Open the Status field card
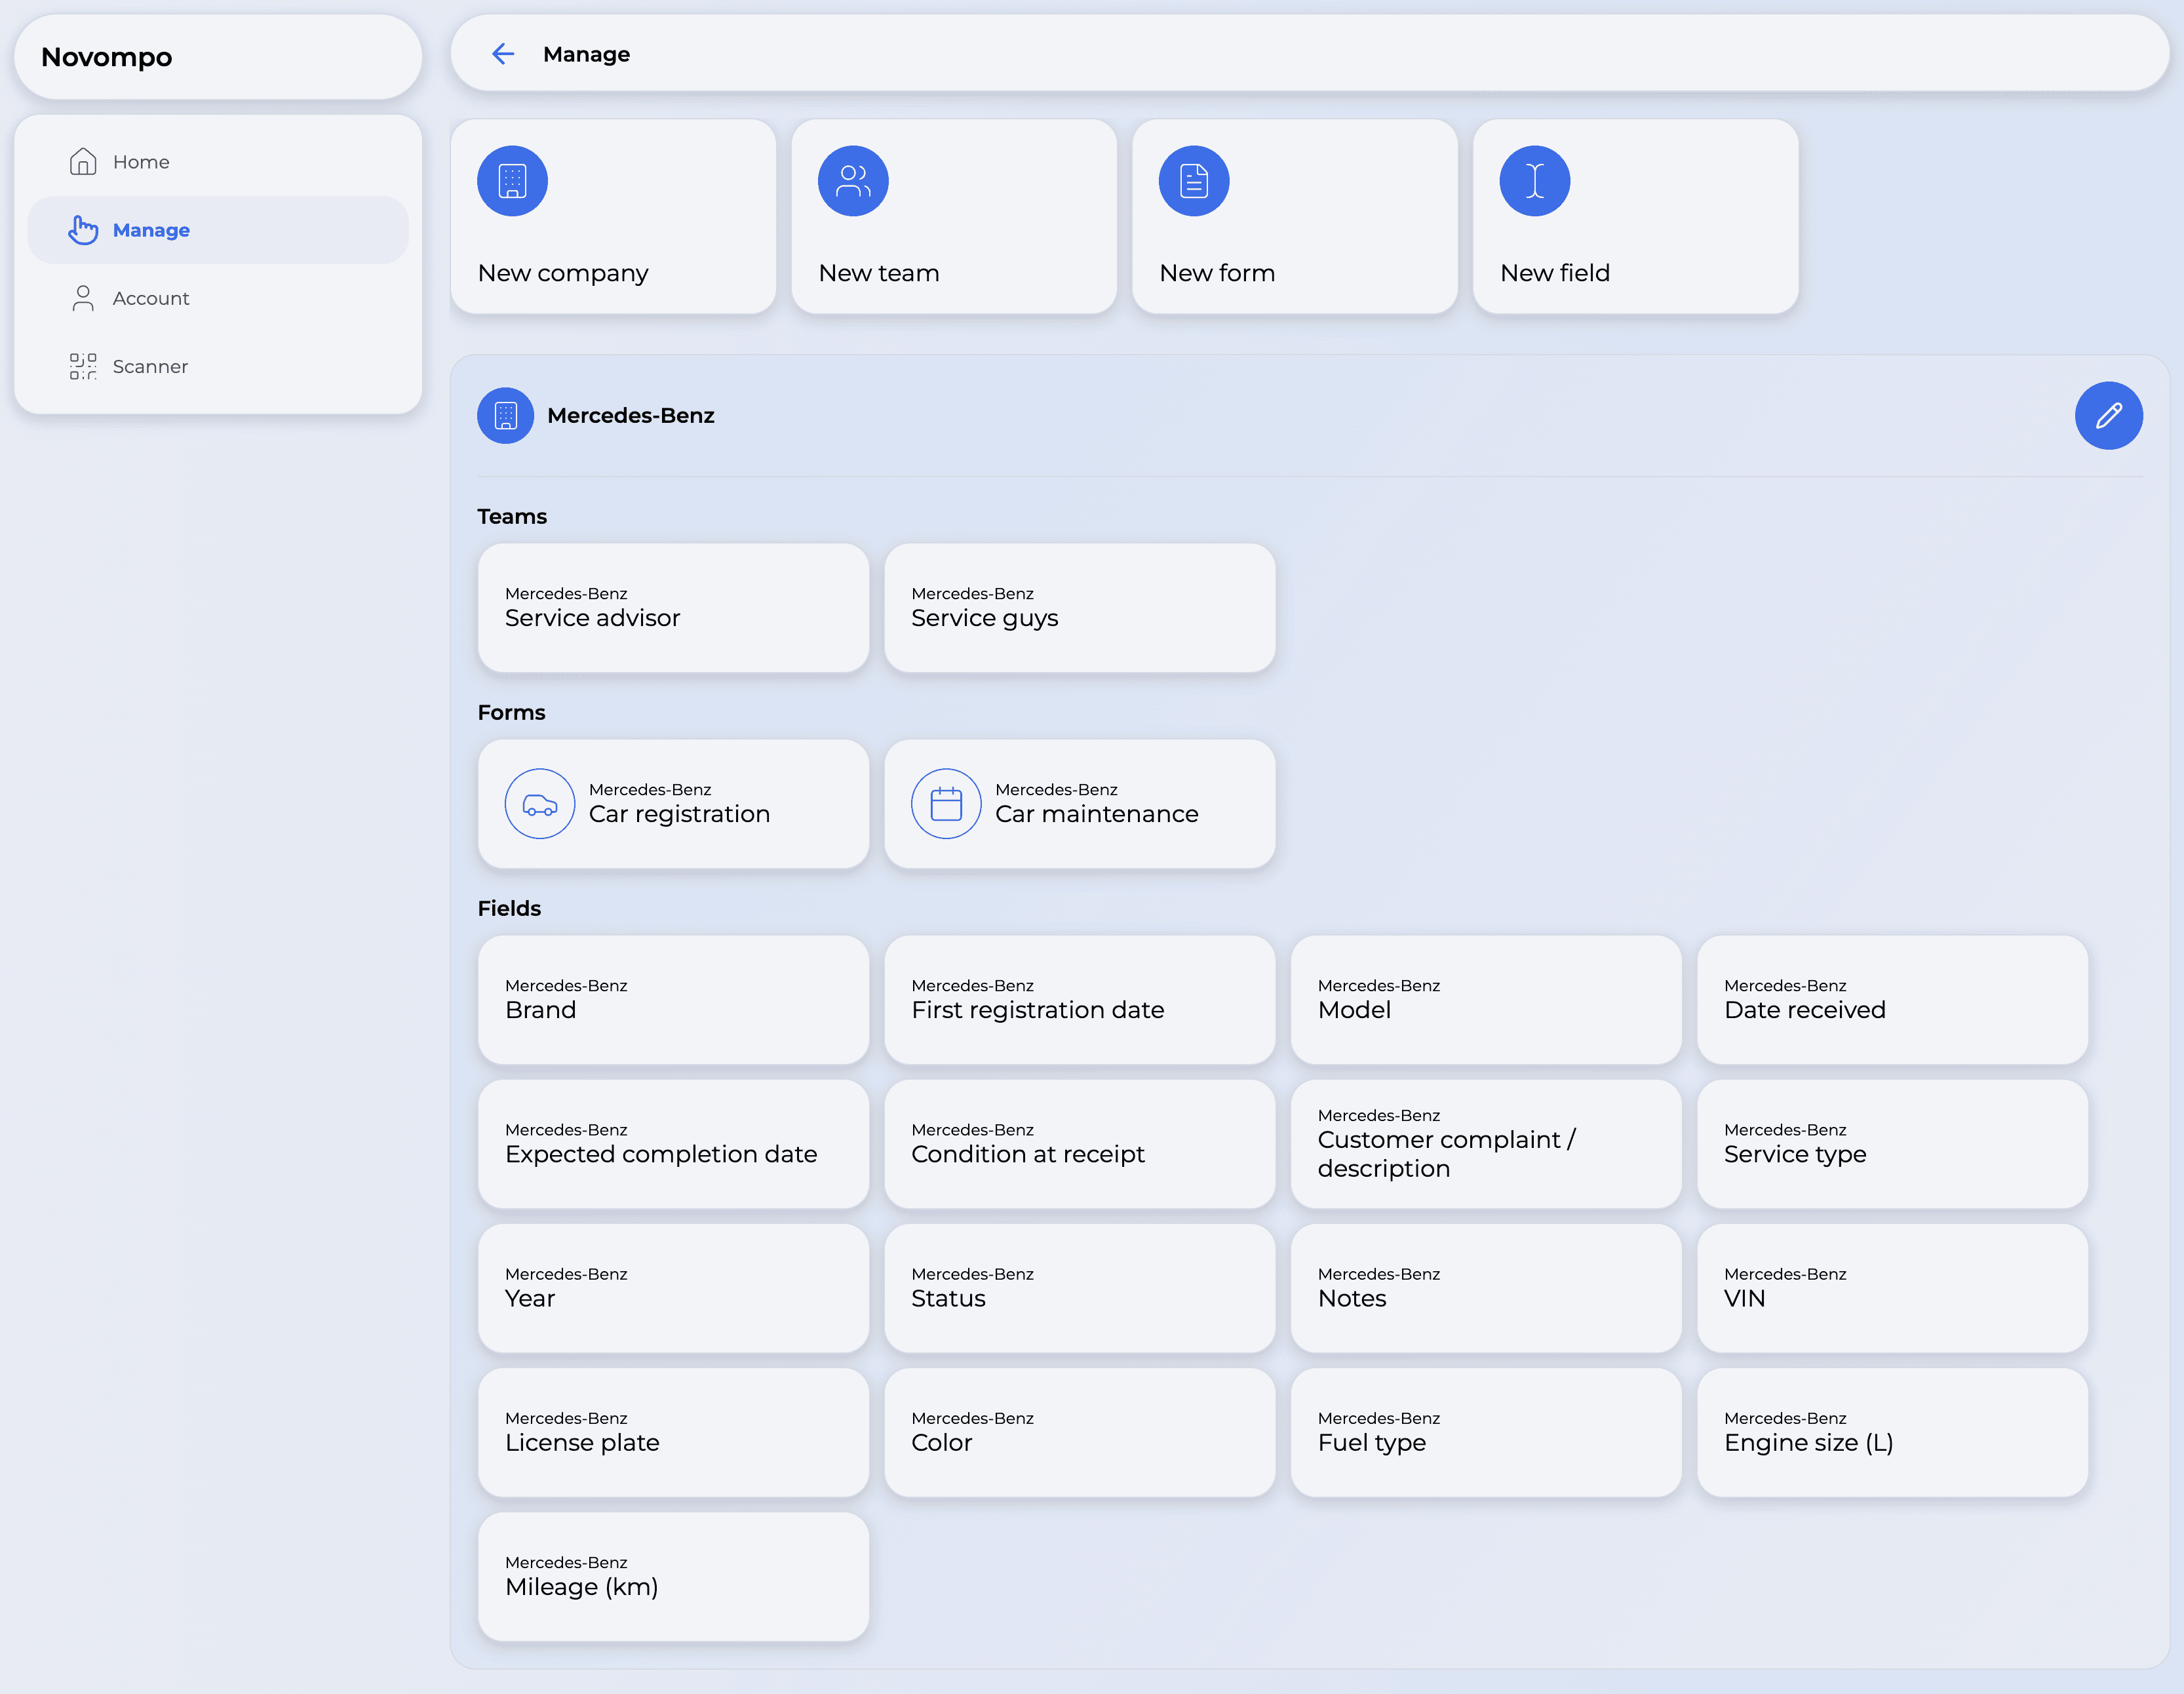The image size is (2184, 1694). (1080, 1288)
